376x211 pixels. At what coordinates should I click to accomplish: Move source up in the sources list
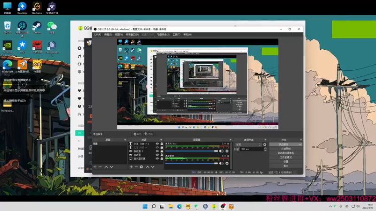point(148,167)
